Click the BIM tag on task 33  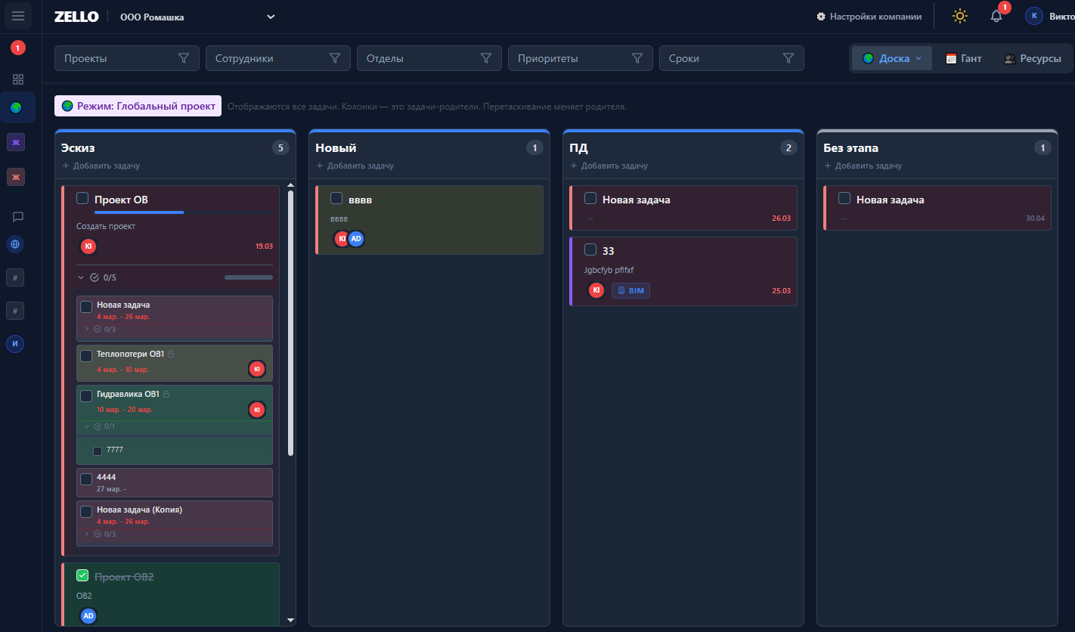(630, 290)
